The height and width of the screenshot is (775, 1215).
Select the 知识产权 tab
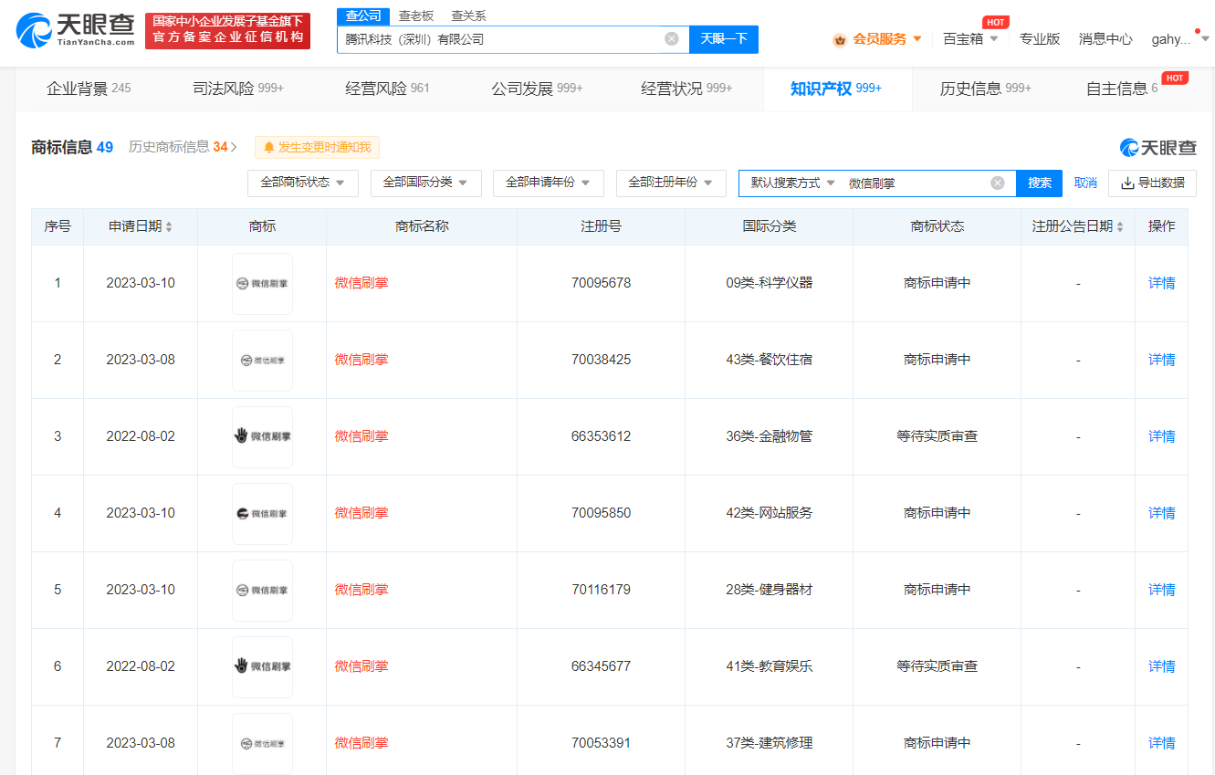[836, 89]
